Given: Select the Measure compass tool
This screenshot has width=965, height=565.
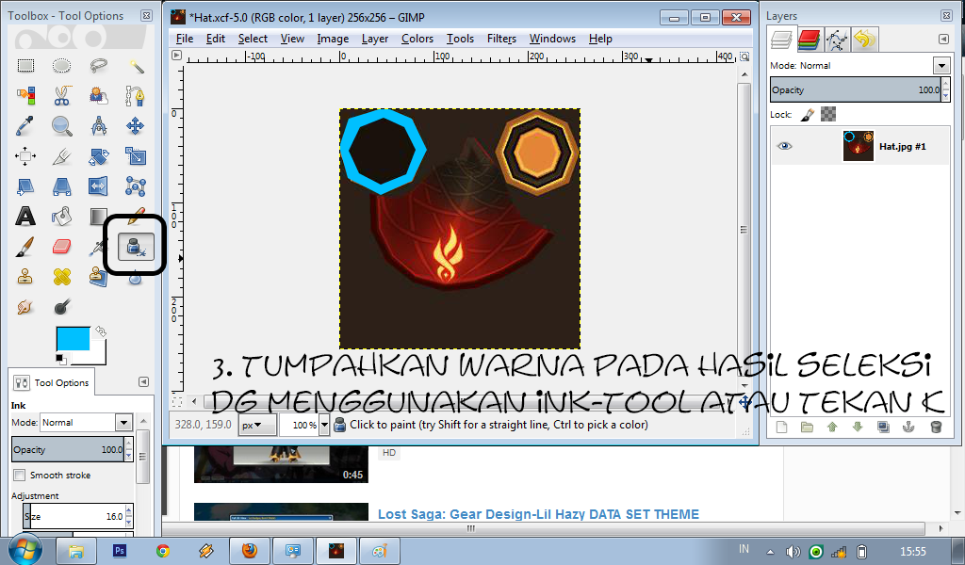Looking at the screenshot, I should point(98,126).
